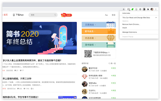Image resolution: width=161 pixels, height=101 pixels.
Task: Click the green leaf extension icon
Action: (133, 9)
